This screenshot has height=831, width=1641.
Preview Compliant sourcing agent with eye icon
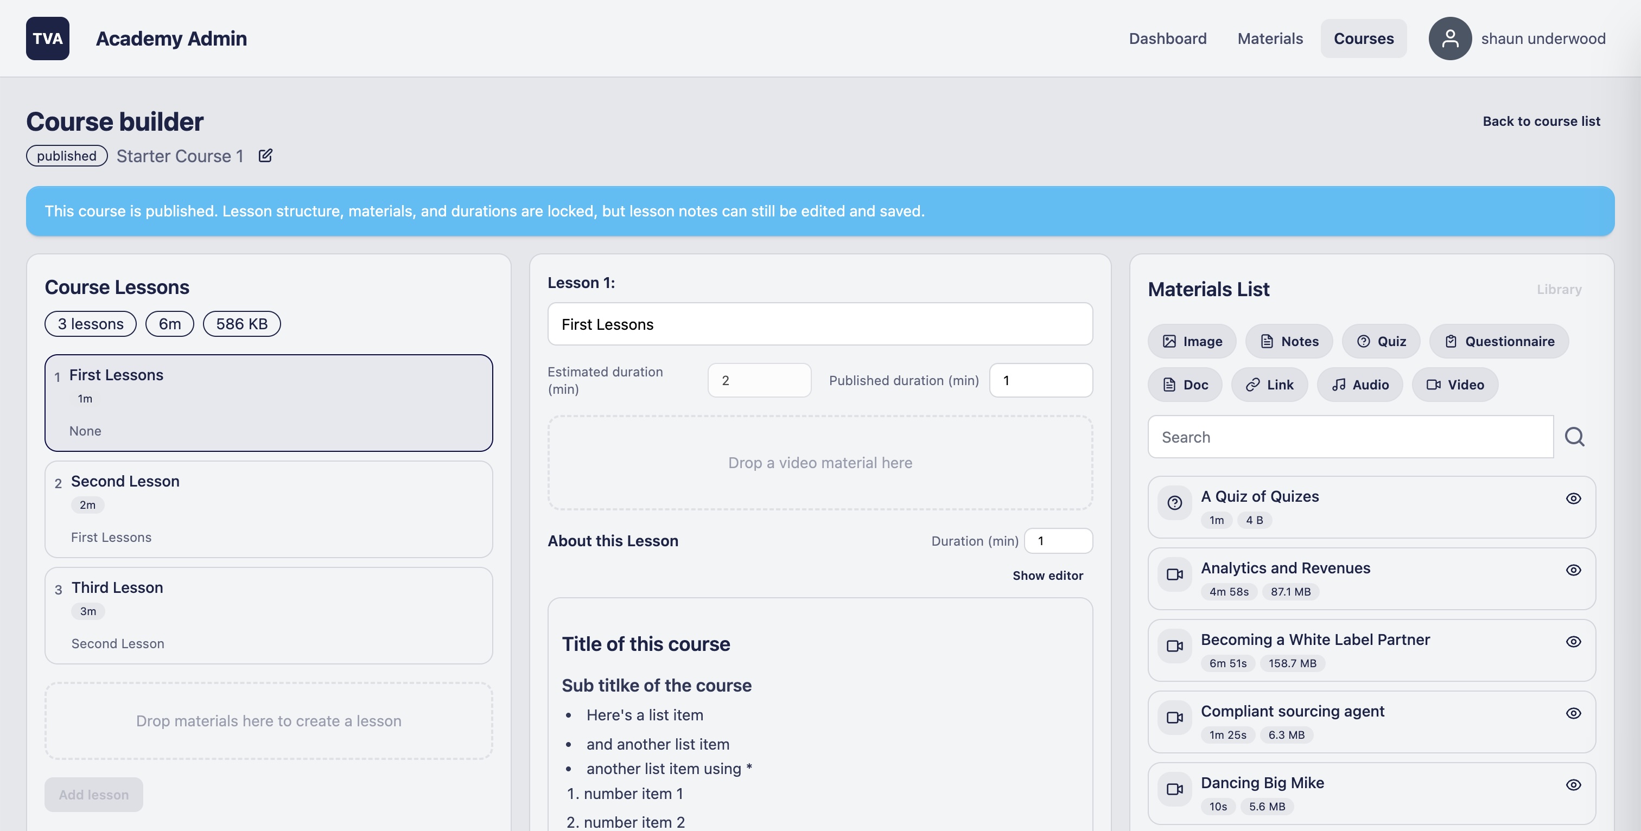point(1574,713)
